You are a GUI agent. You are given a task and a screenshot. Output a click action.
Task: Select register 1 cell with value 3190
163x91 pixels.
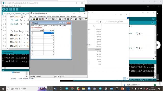coord(49,35)
